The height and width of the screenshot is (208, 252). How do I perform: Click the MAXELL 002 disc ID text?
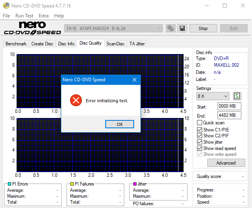tap(226, 65)
